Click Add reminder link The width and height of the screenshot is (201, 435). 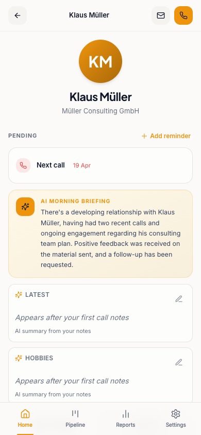166,136
